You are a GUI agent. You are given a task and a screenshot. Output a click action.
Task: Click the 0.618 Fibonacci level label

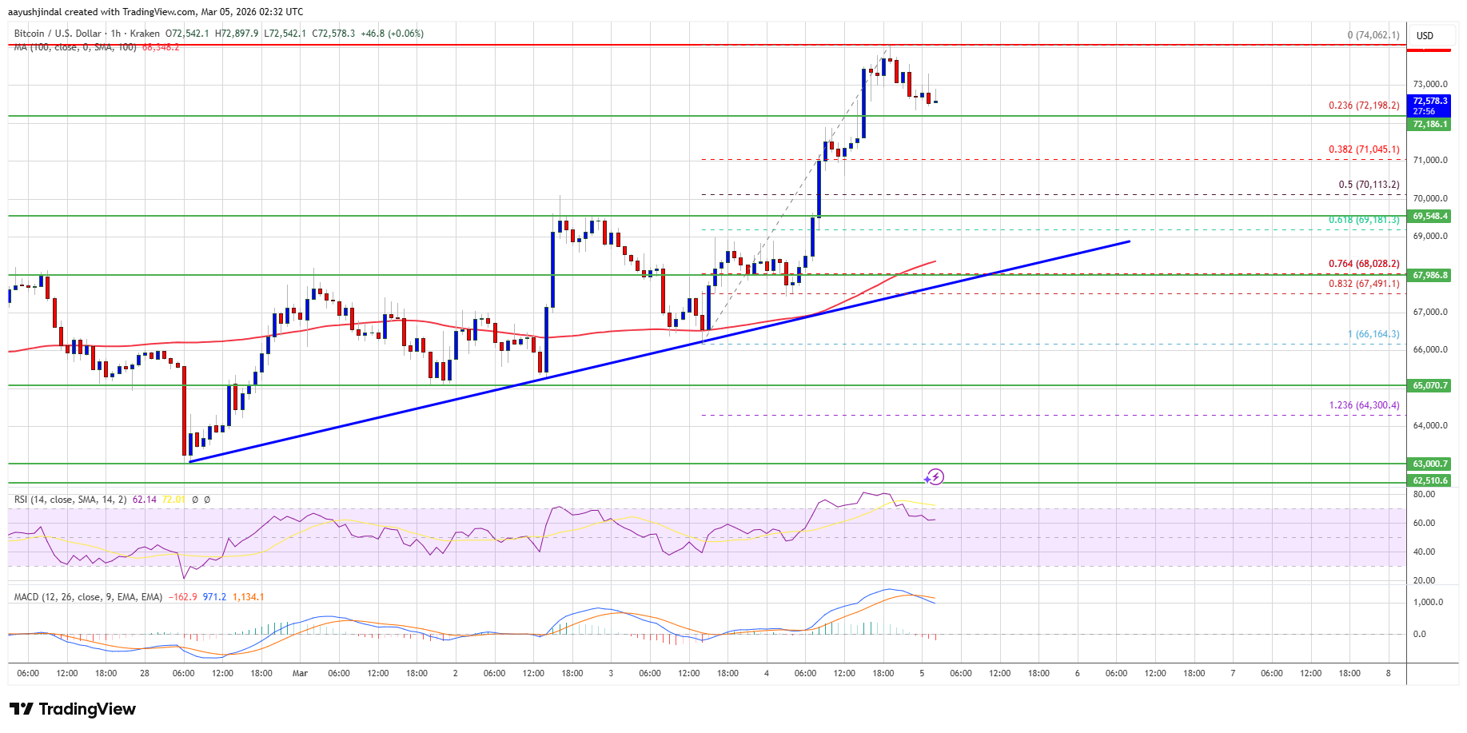[x=1364, y=220]
